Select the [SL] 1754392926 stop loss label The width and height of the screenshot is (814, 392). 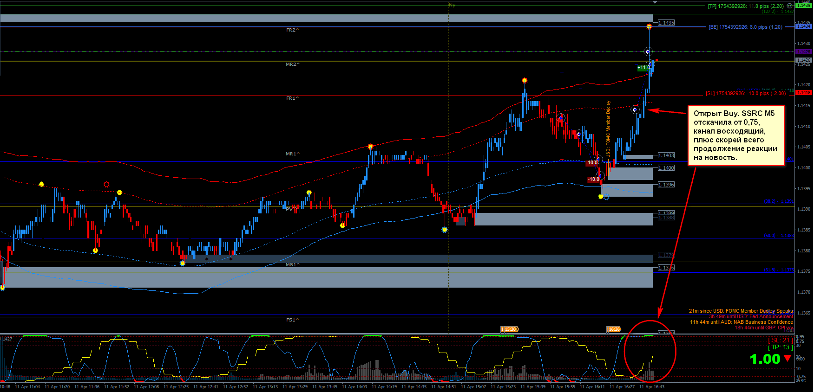pyautogui.click(x=746, y=93)
